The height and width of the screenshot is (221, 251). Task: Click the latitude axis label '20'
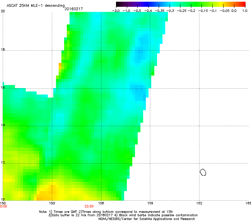click(x=3, y=11)
